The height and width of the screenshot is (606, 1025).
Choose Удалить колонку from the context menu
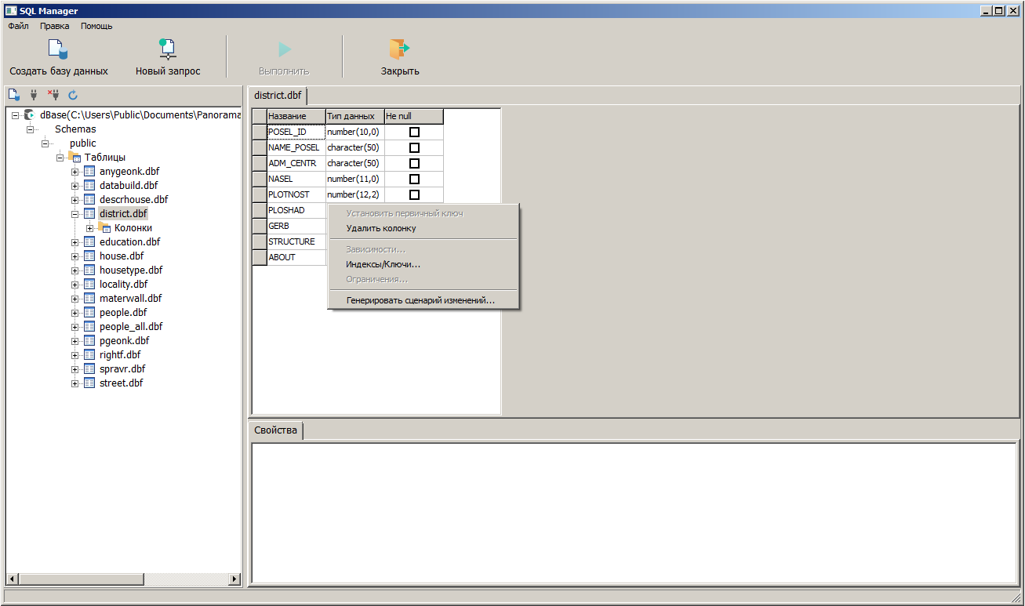point(381,229)
